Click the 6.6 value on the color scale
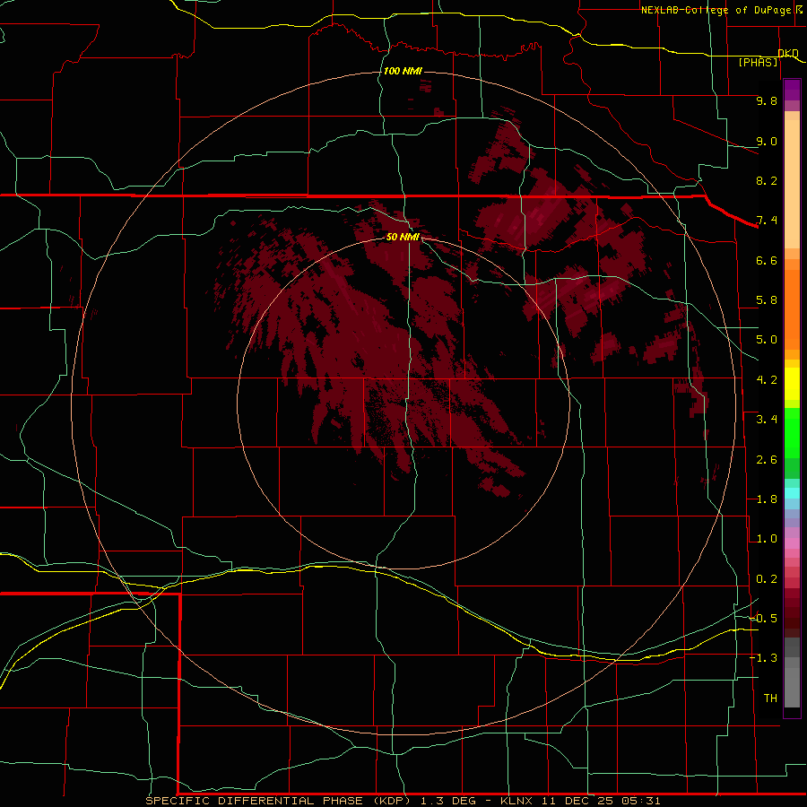 pos(767,260)
